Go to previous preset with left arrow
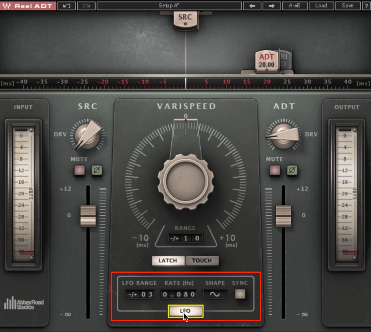The height and width of the screenshot is (332, 371). click(x=252, y=6)
